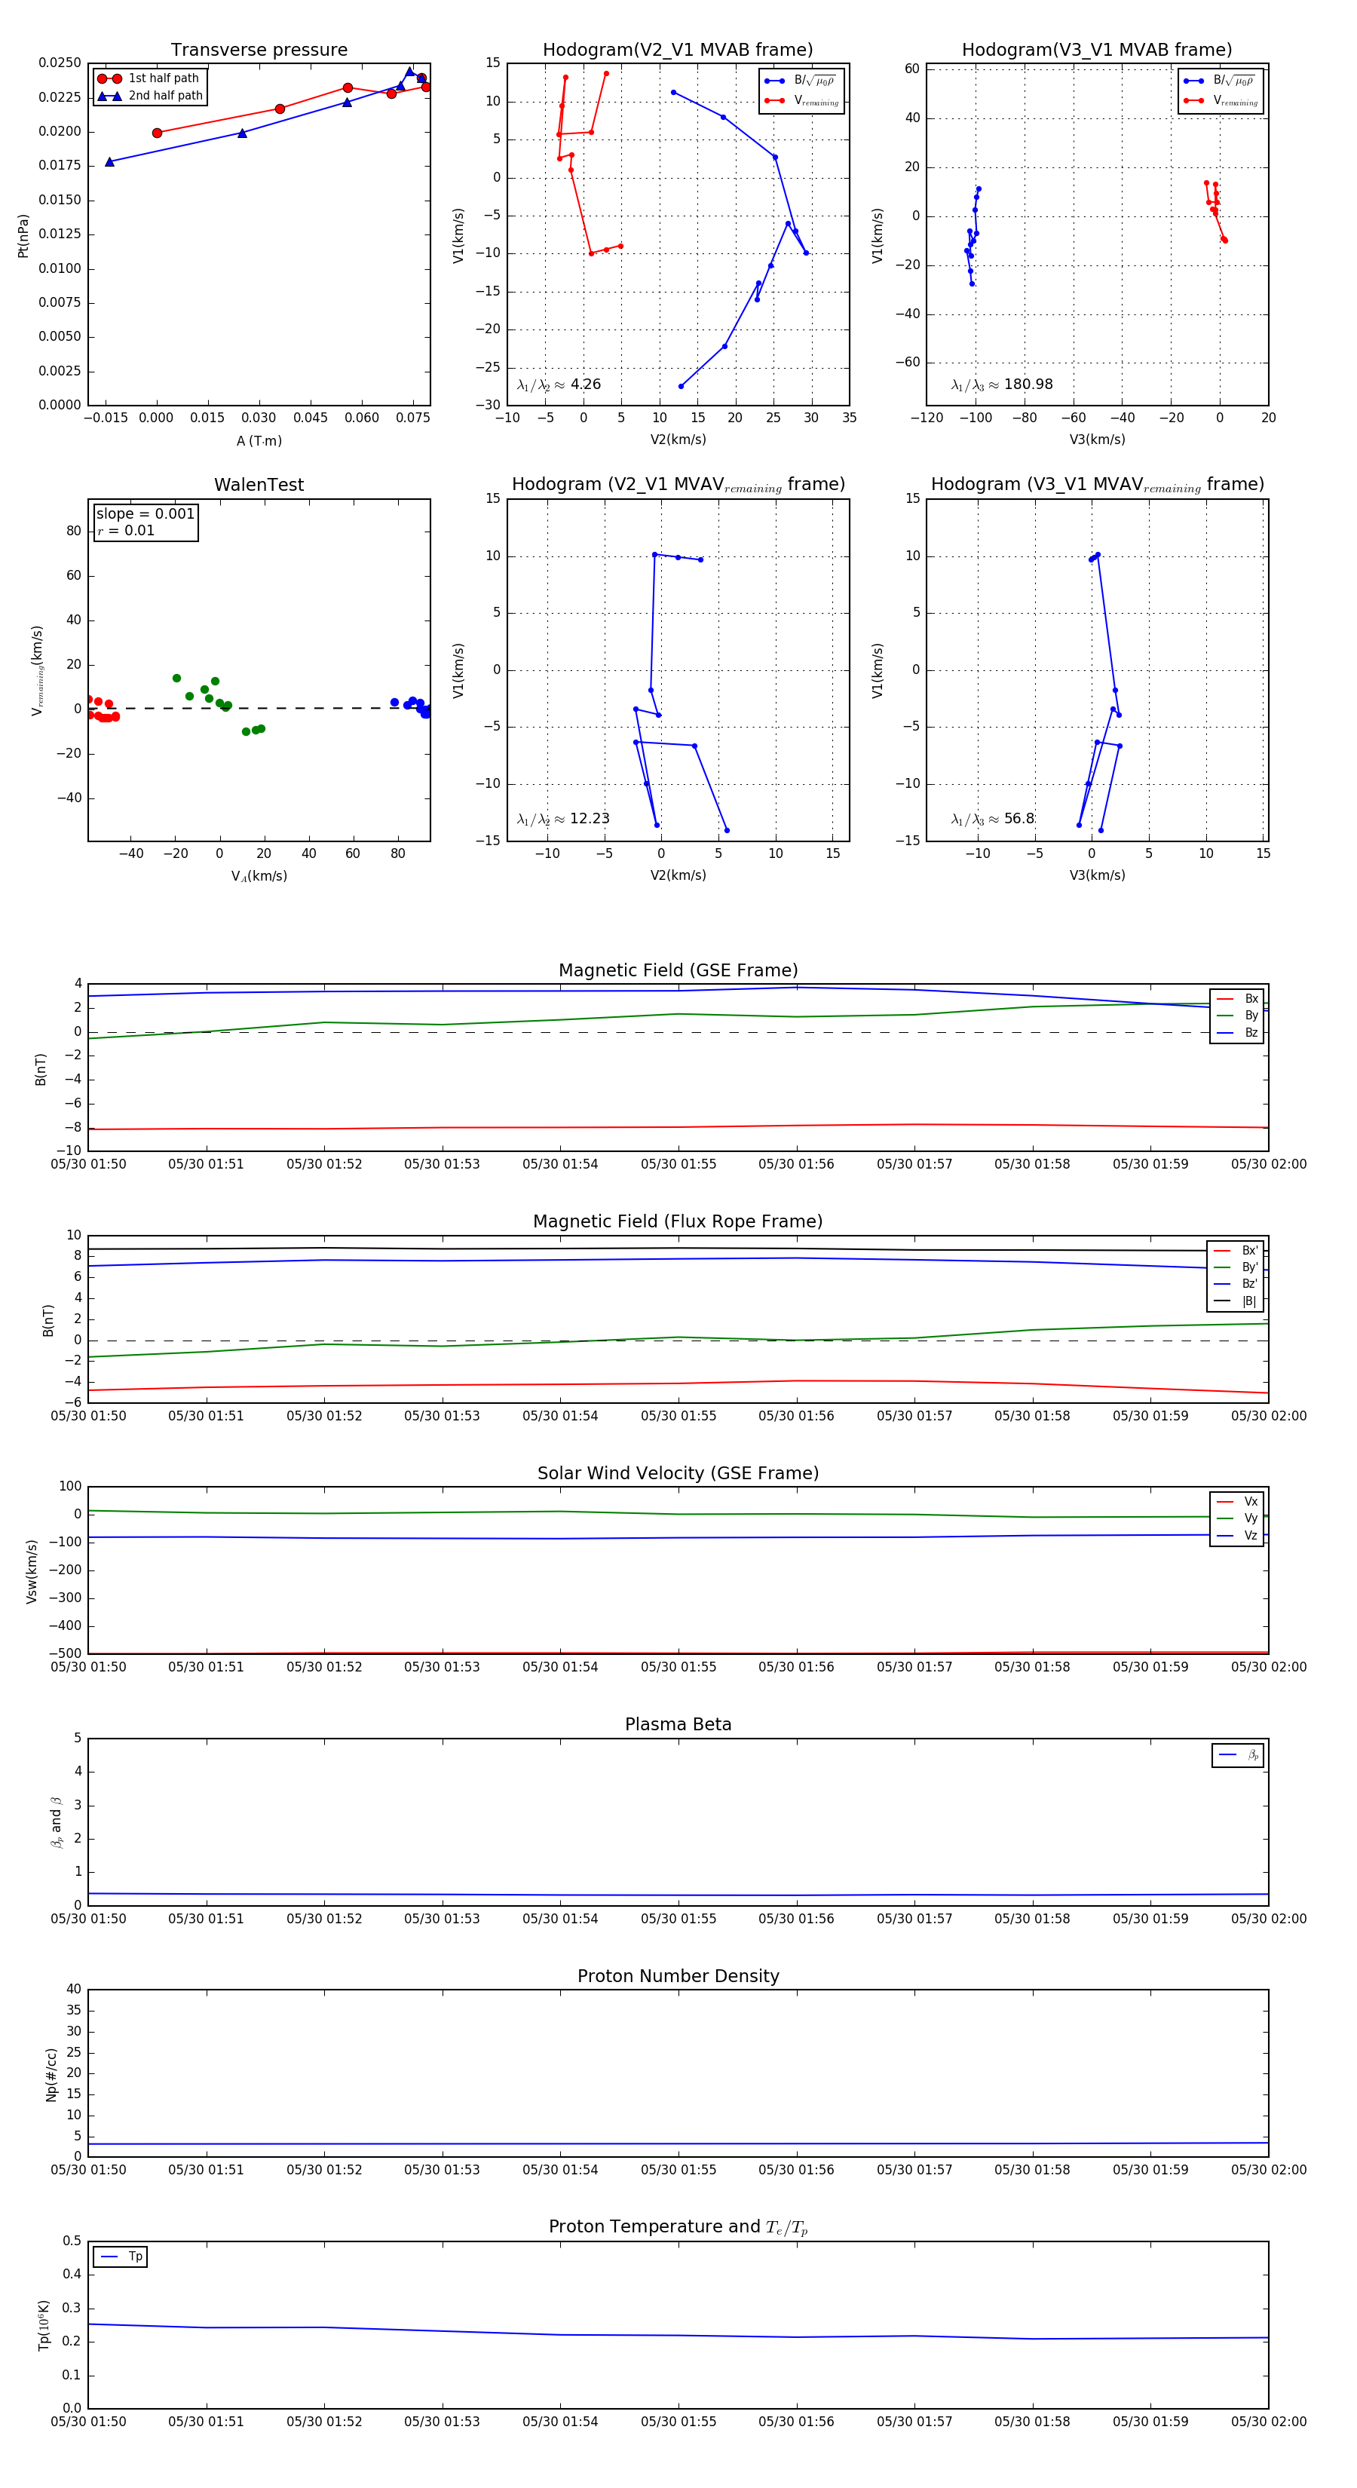The image size is (1357, 2488).
Task: Click '05/30 02:00' tick under Plasma Beta plot
Action: (1268, 1919)
